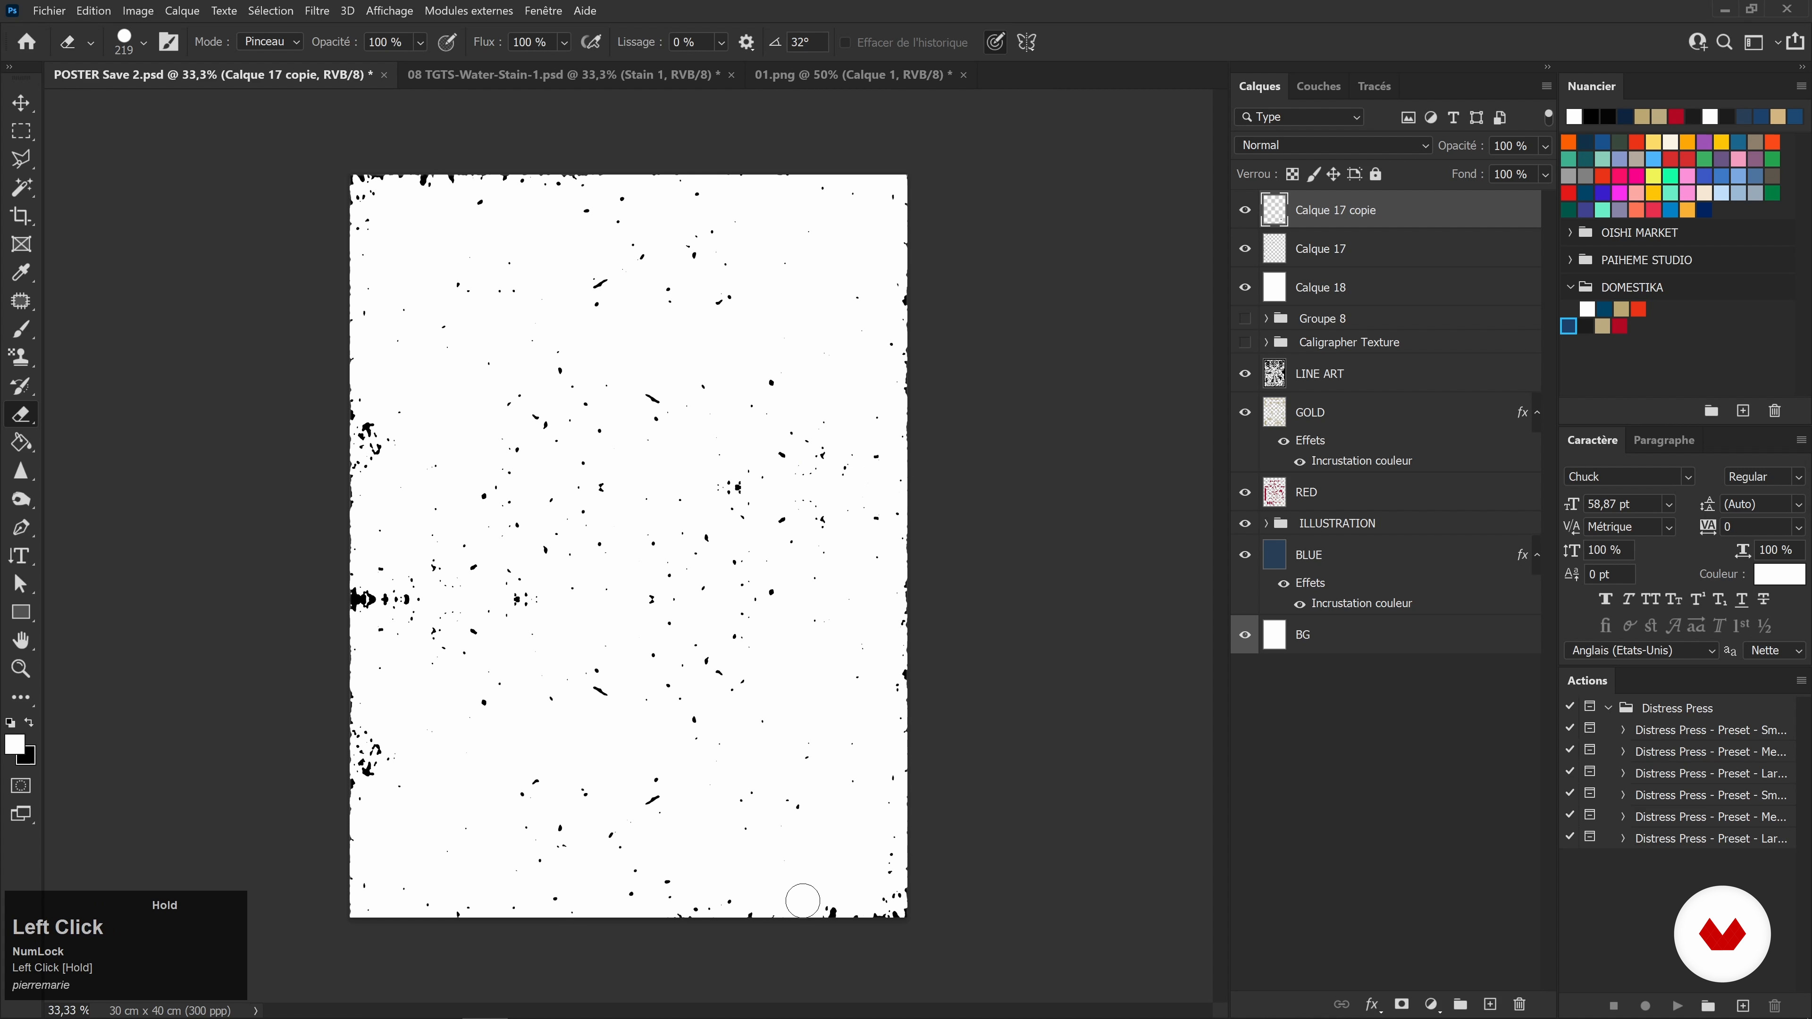Click the delete layer trash icon
Image resolution: width=1812 pixels, height=1019 pixels.
tap(1519, 1003)
